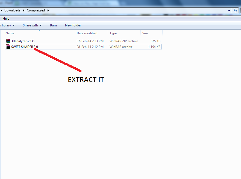
Task: Go to Downloads in the breadcrumb path
Action: coord(12,10)
